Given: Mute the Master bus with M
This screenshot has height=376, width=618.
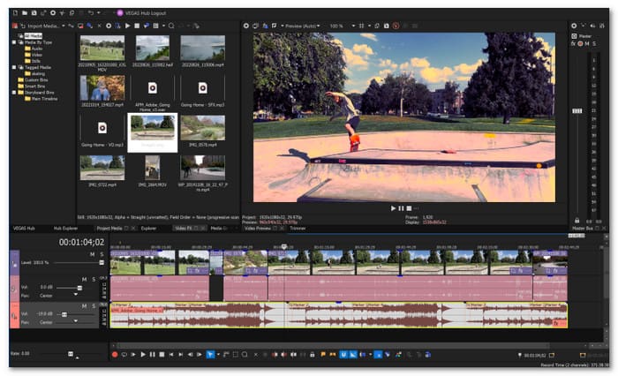Looking at the screenshot, I should tap(587, 44).
